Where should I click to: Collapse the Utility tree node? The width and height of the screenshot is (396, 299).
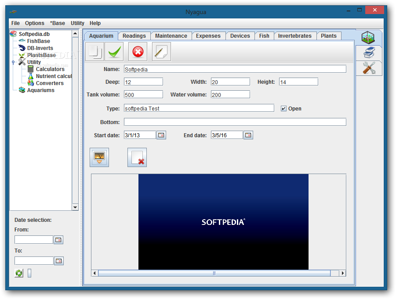point(13,62)
